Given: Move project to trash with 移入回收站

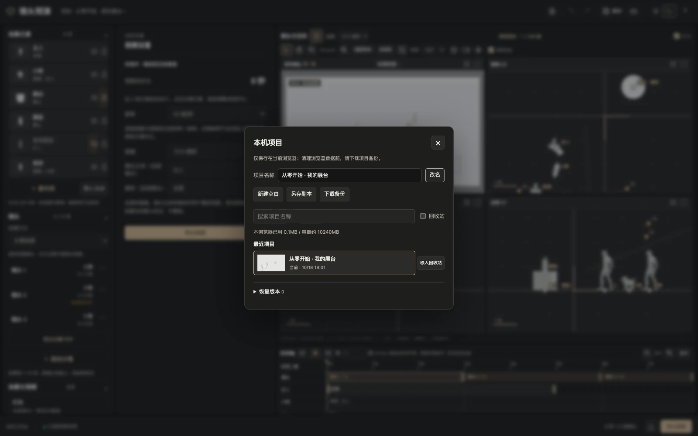Looking at the screenshot, I should 431,263.
